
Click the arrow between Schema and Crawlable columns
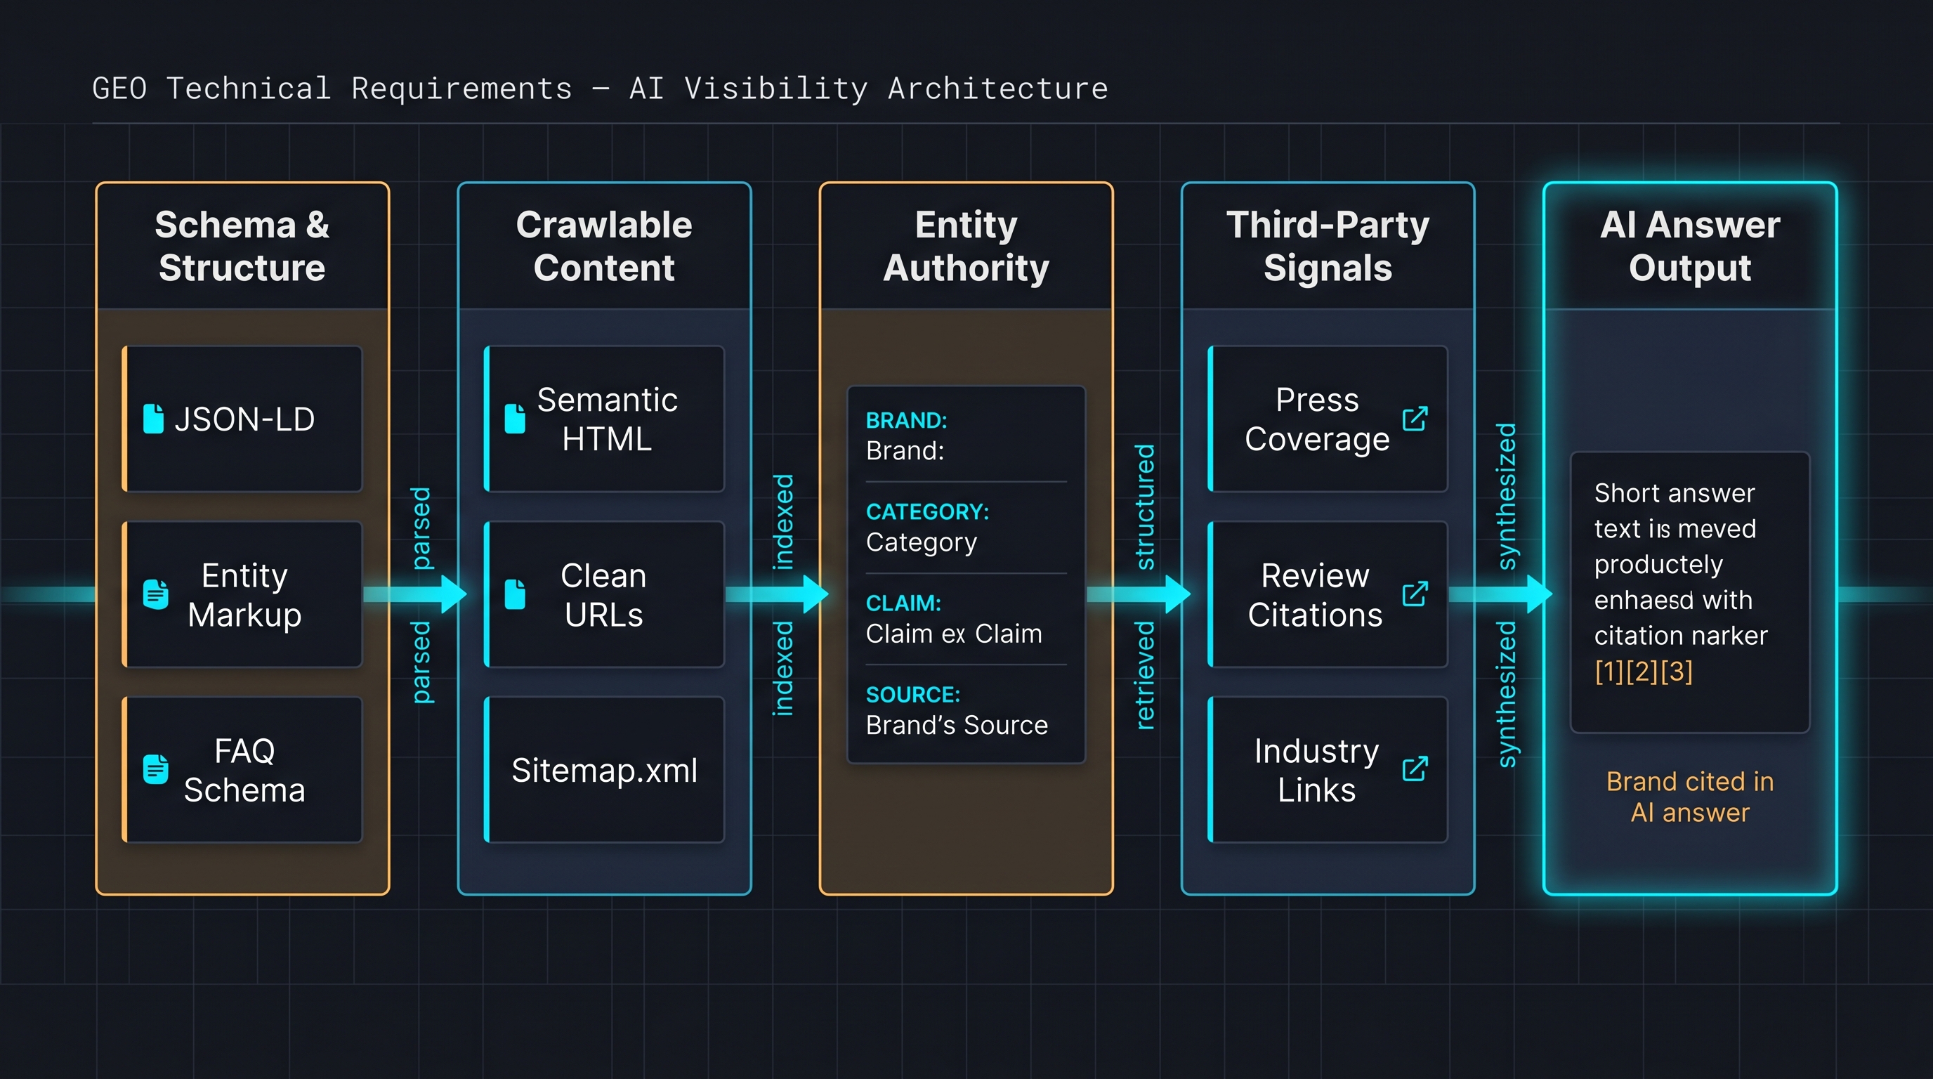click(x=415, y=594)
